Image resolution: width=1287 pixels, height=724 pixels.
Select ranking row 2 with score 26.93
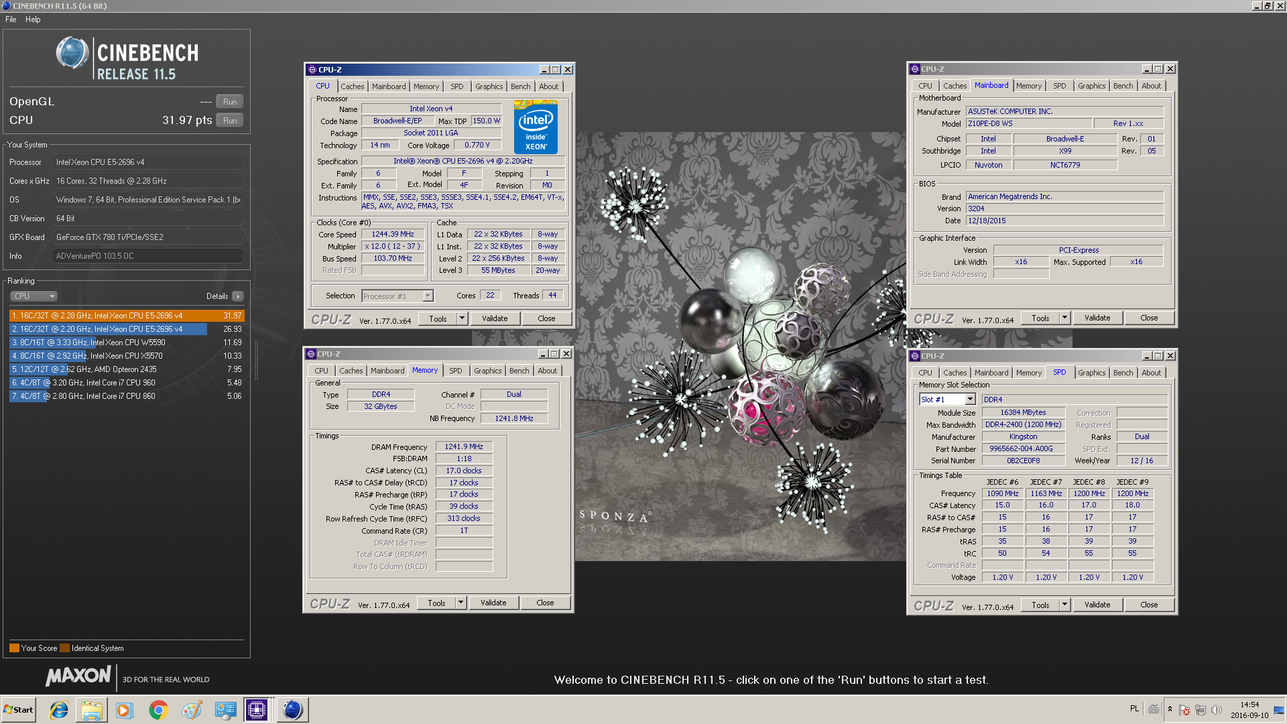click(x=127, y=329)
